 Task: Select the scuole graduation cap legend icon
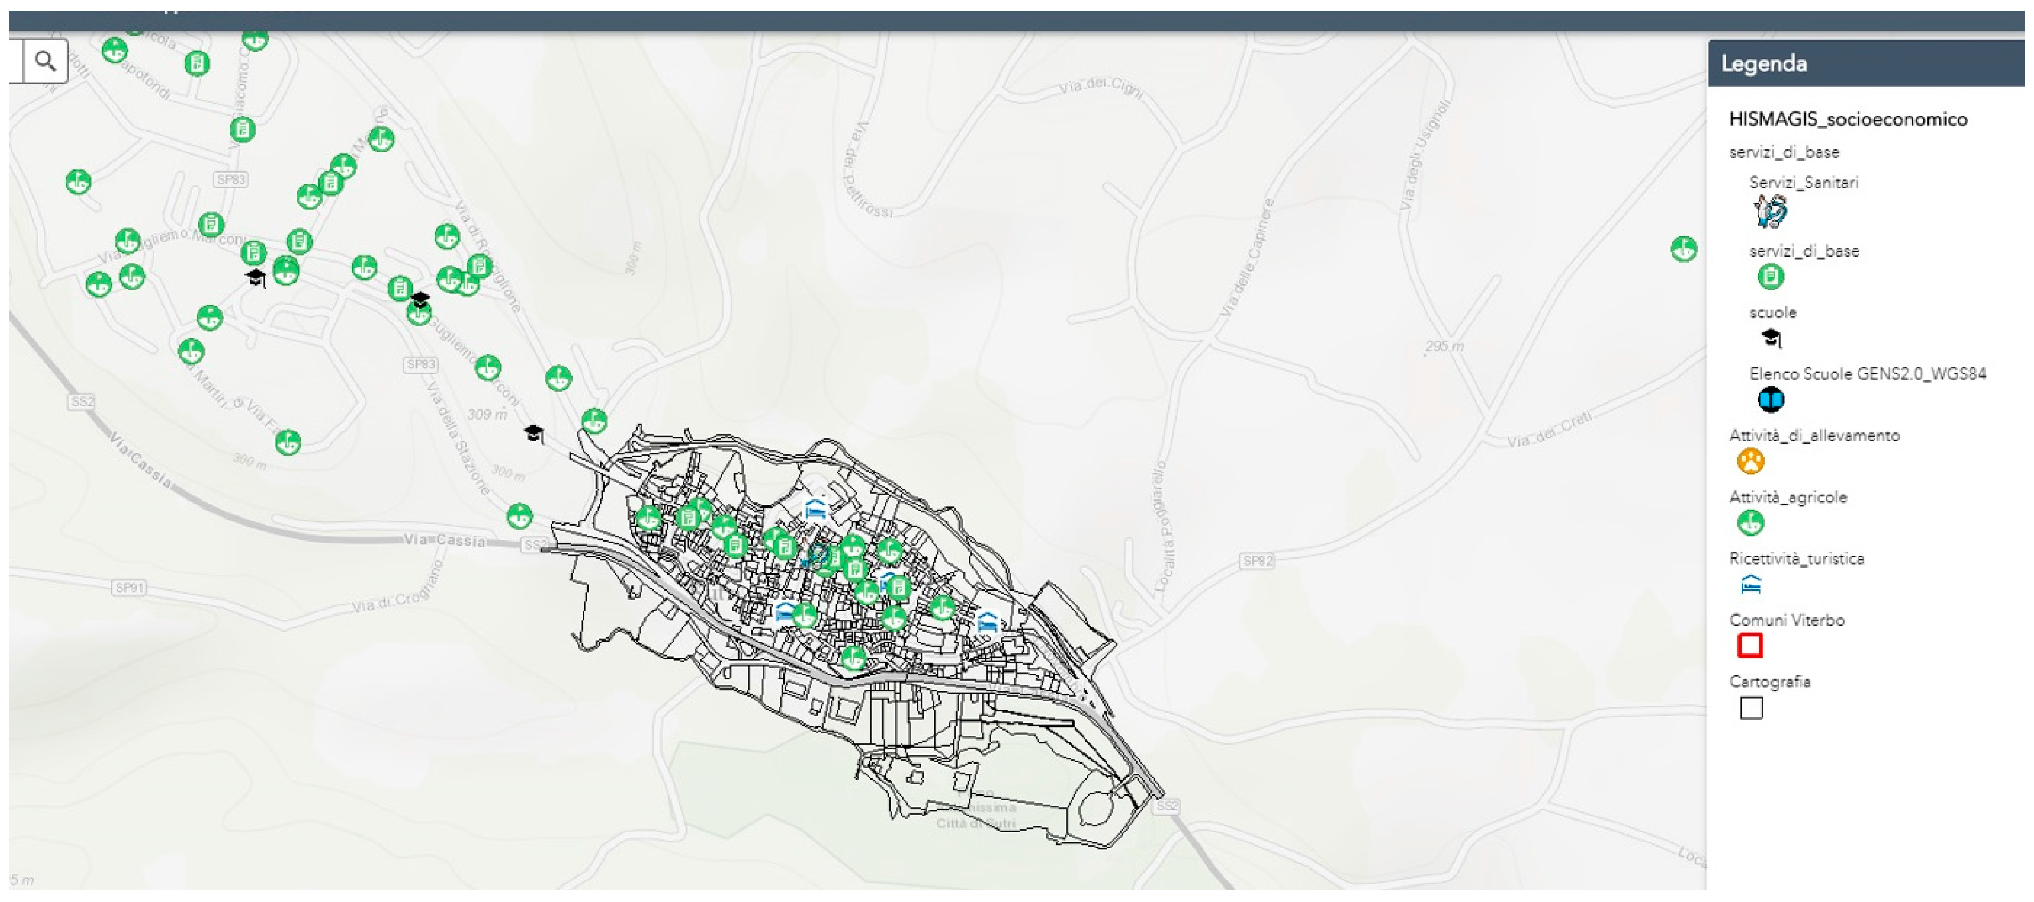coord(1771,339)
